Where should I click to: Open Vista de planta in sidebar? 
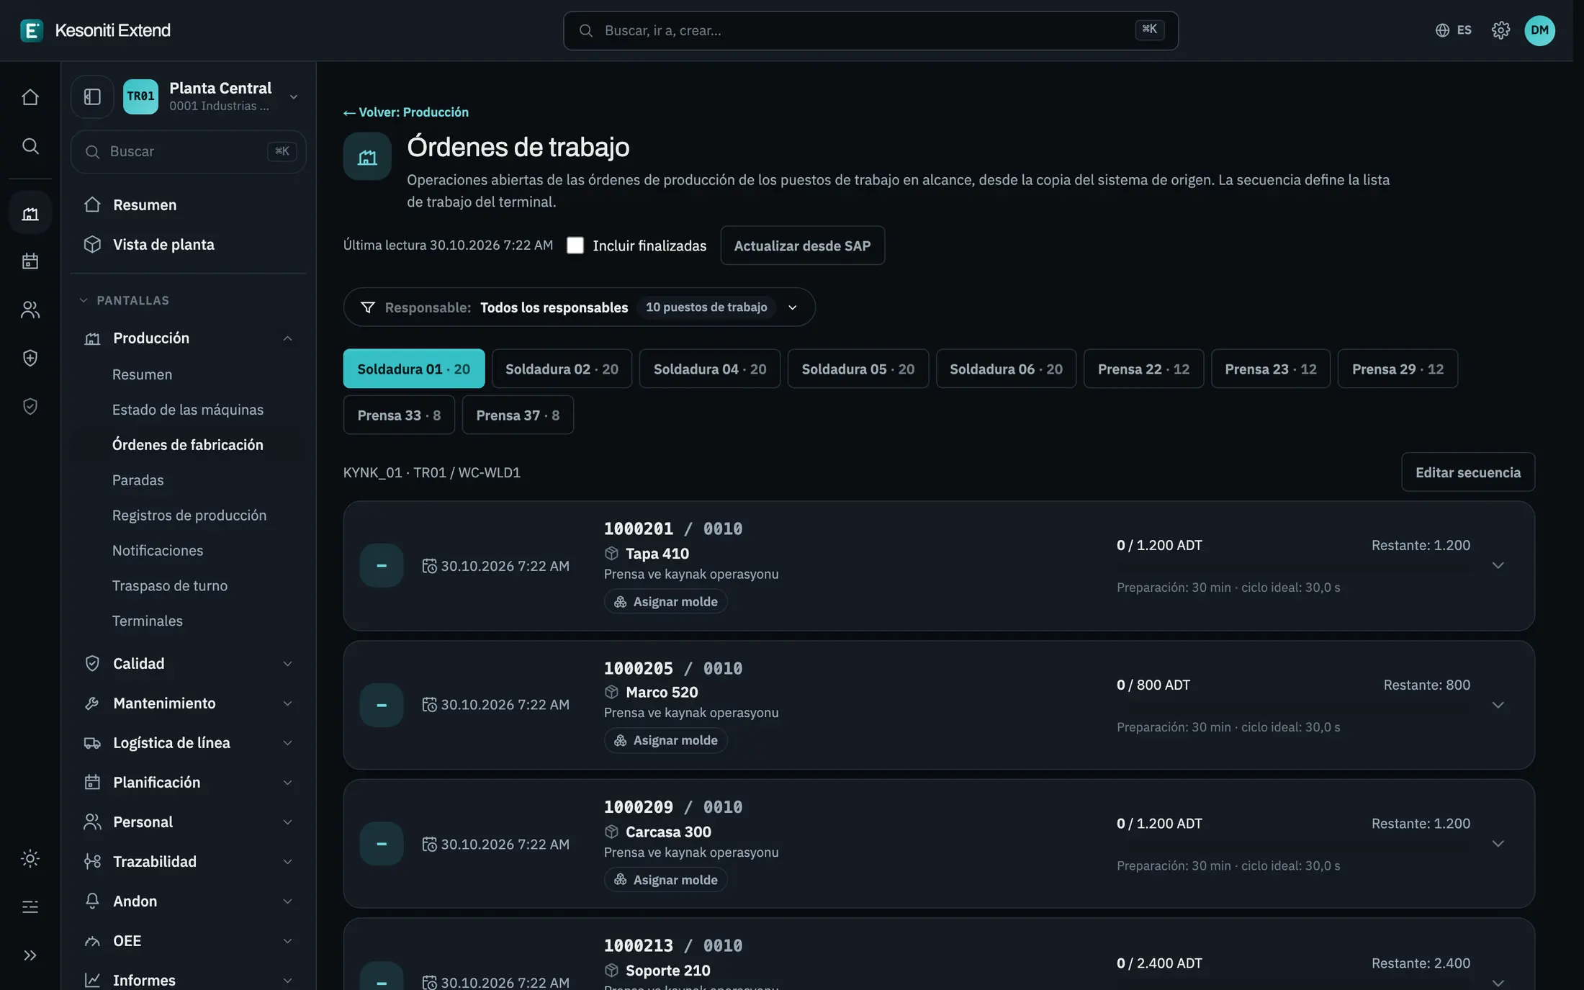(189, 245)
